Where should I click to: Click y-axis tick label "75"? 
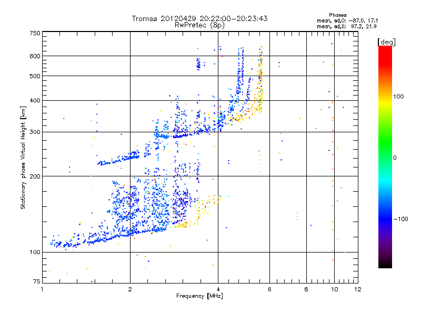37,281
